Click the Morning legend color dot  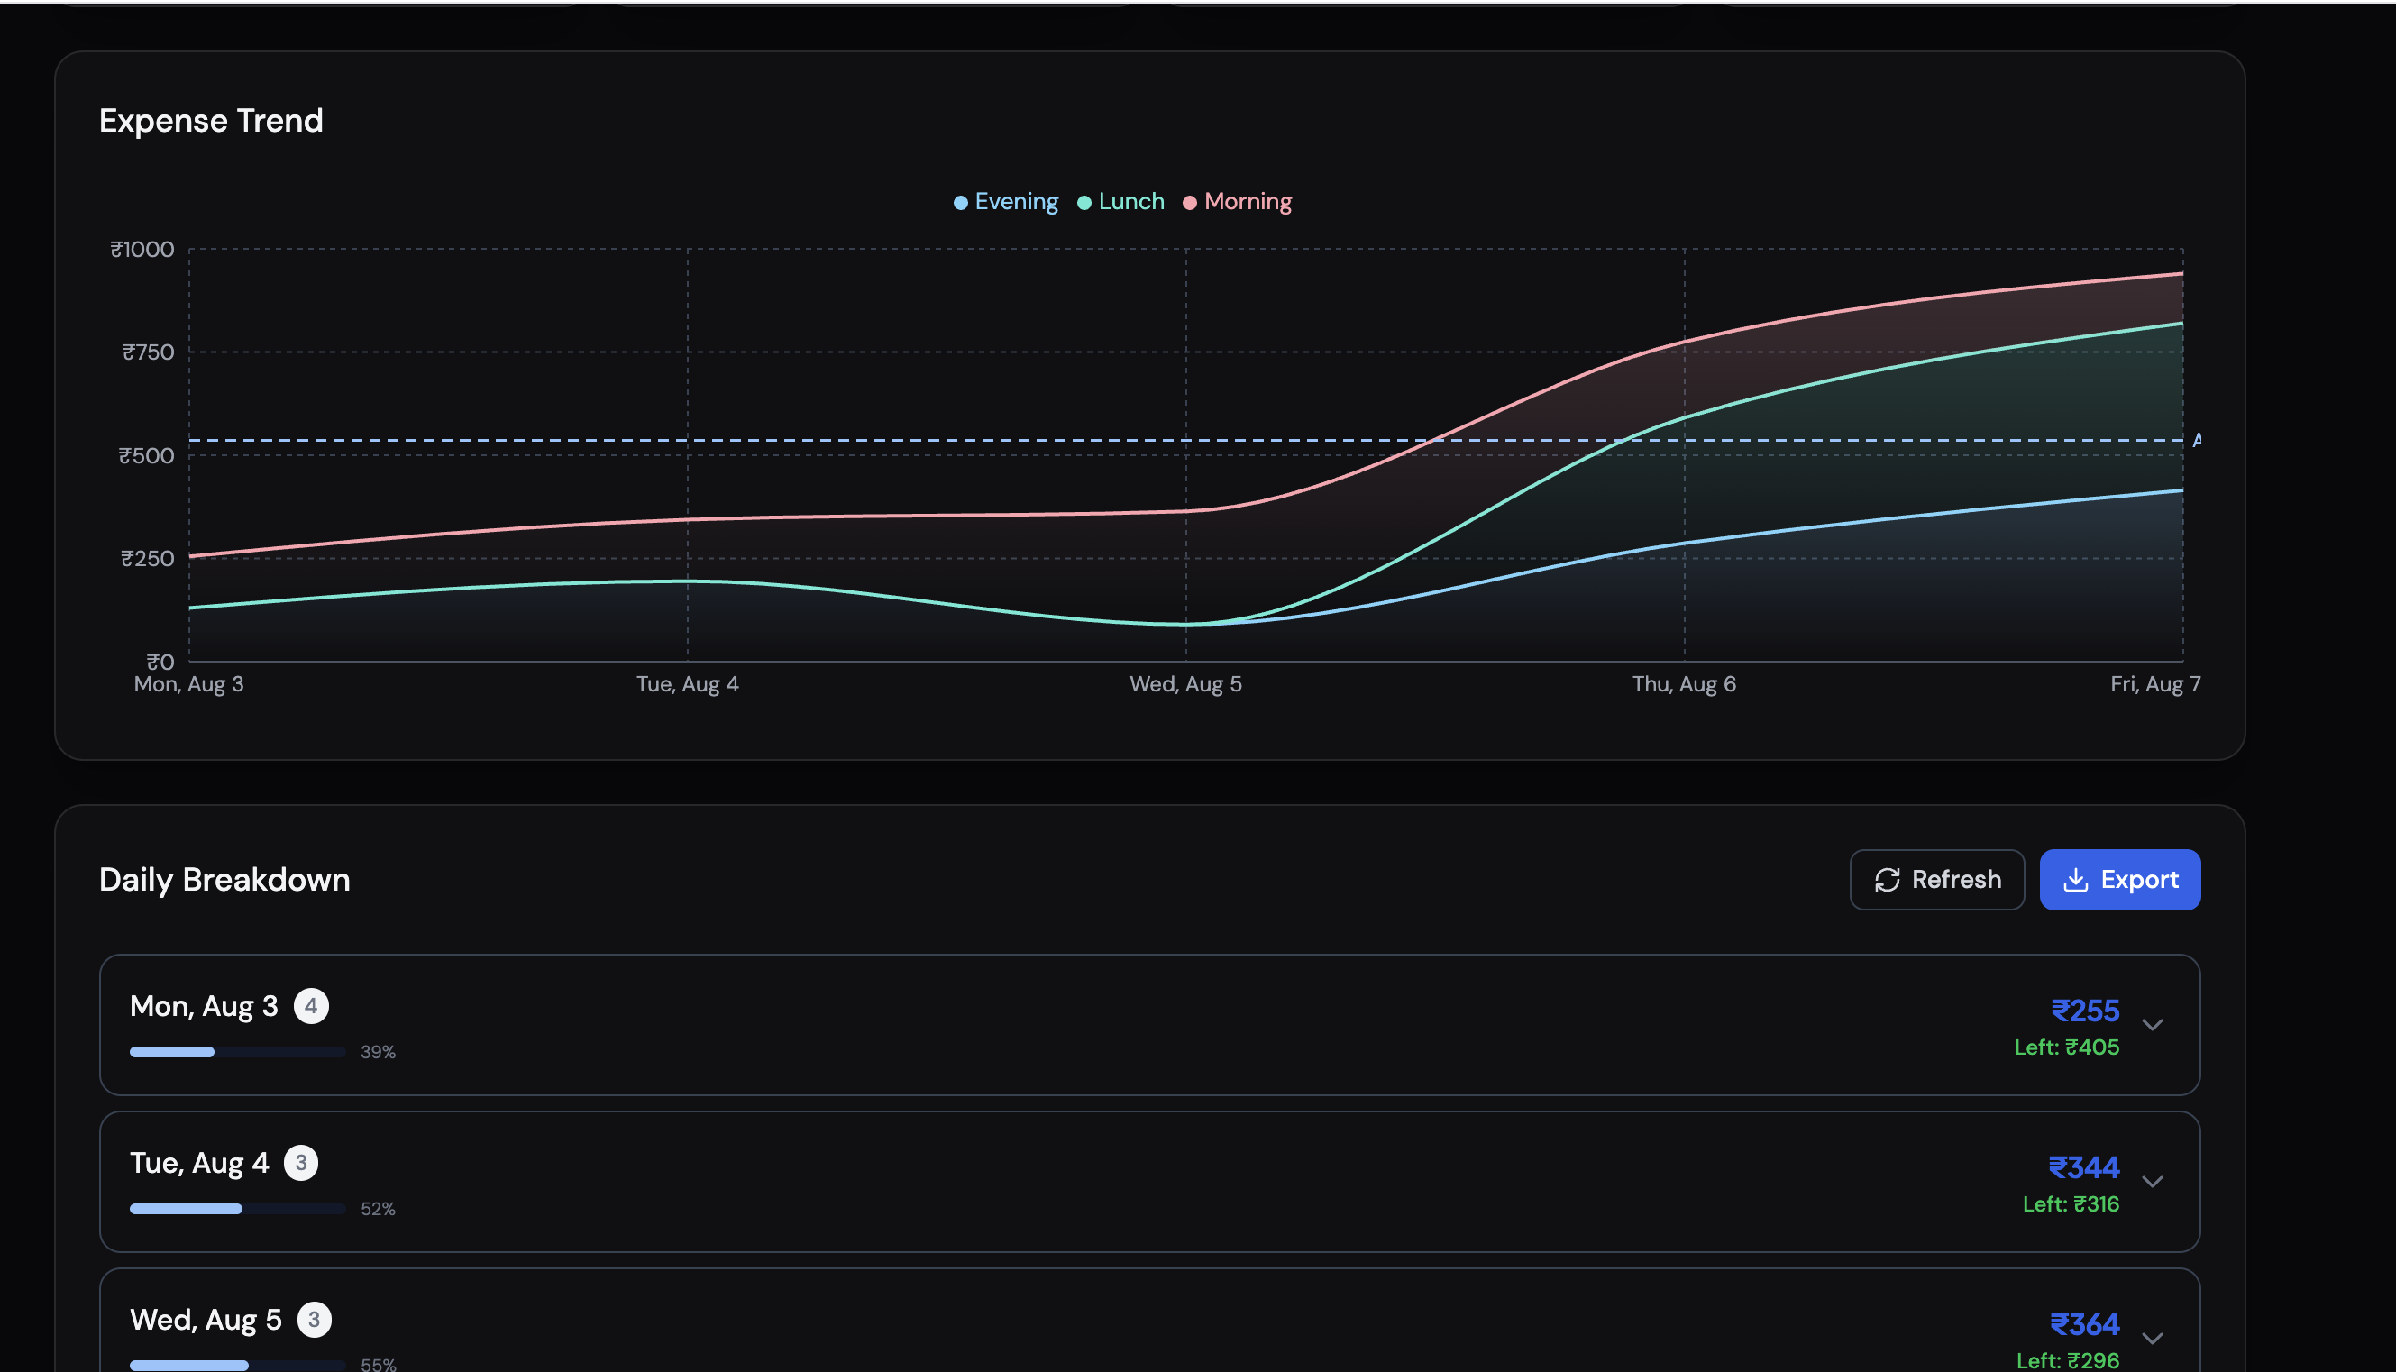[x=1189, y=203]
